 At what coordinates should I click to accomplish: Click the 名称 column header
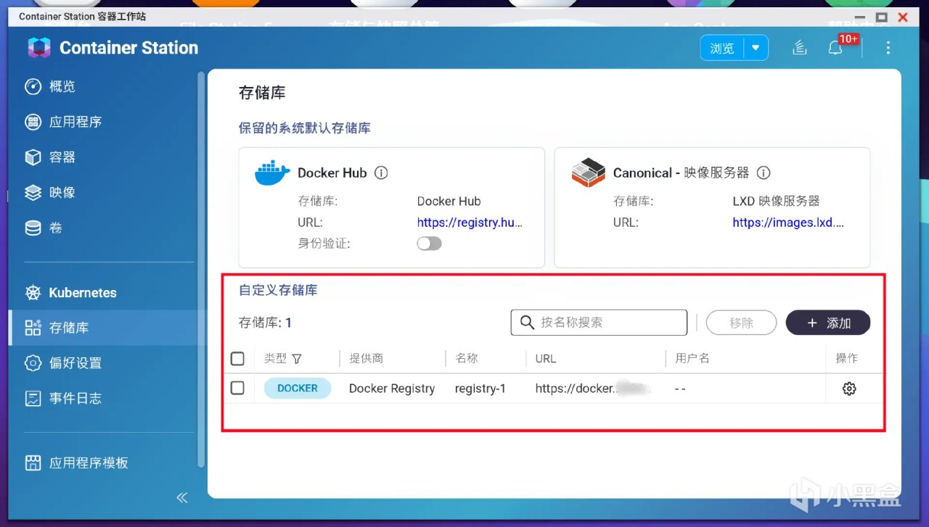click(x=467, y=358)
